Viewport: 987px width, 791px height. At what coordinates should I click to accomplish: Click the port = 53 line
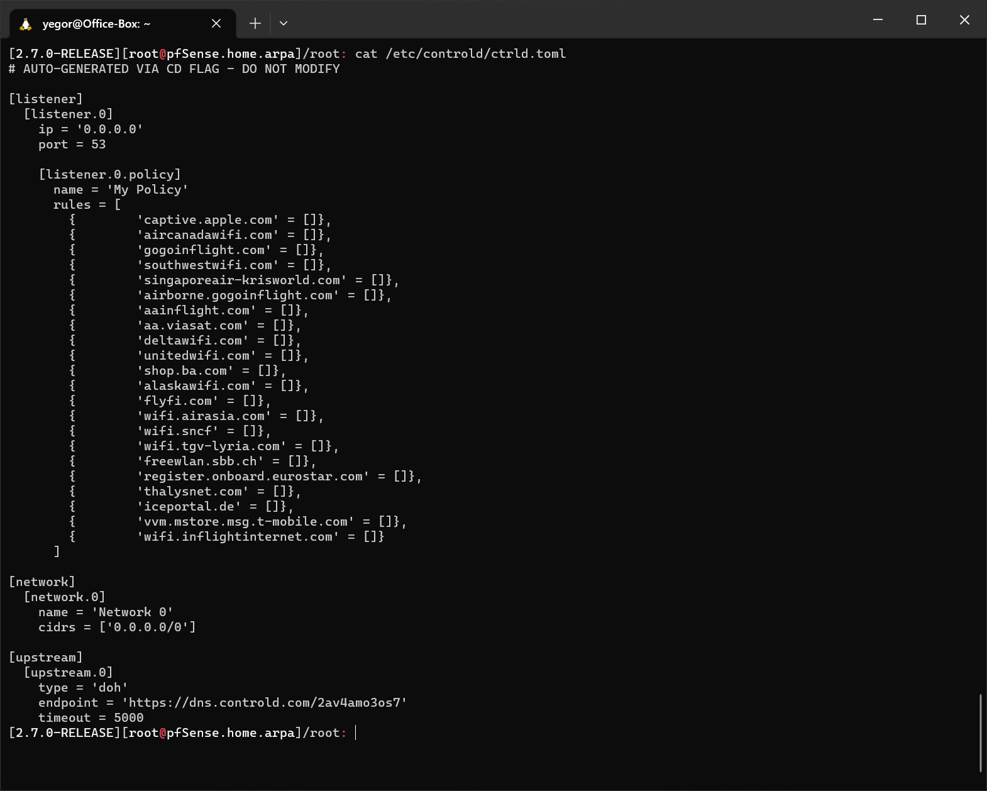(x=72, y=144)
